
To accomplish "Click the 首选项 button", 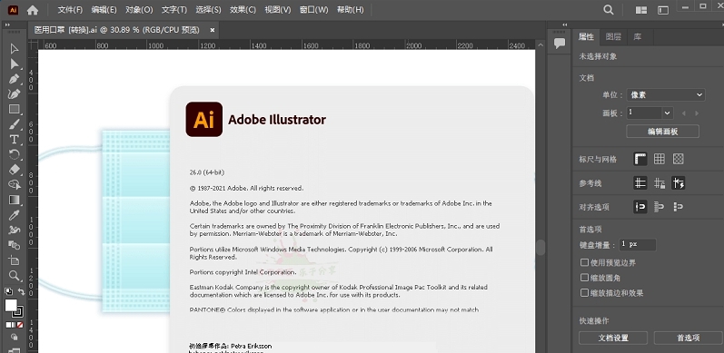I will coord(689,338).
